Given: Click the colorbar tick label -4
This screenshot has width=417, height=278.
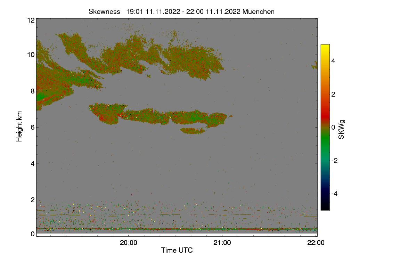Looking at the screenshot, I should point(334,194).
